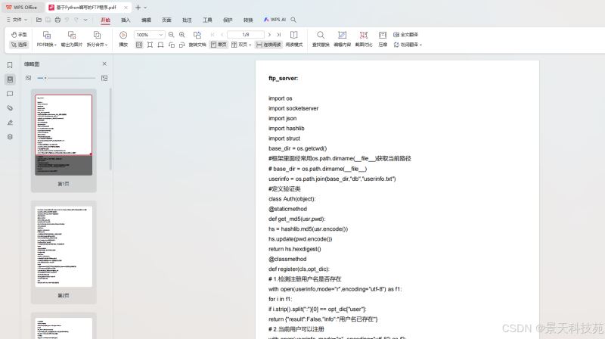Click the page number field showing 1/8
Screen dimensions: 605x339
click(x=246, y=35)
